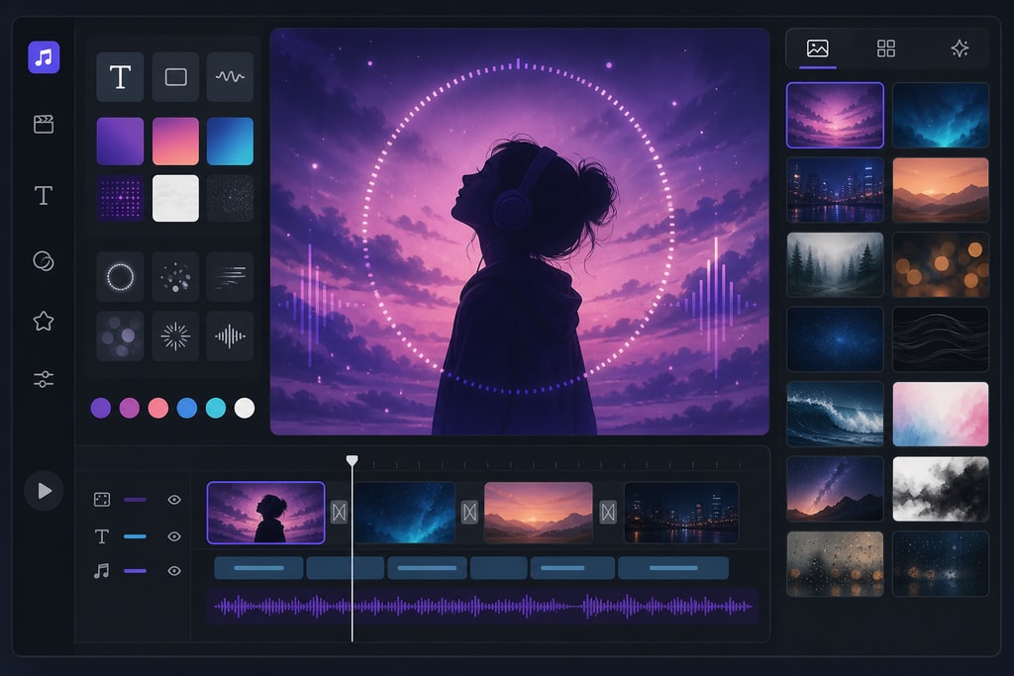This screenshot has height=676, width=1014.
Task: Click the timeline playhead handle
Action: click(x=352, y=460)
